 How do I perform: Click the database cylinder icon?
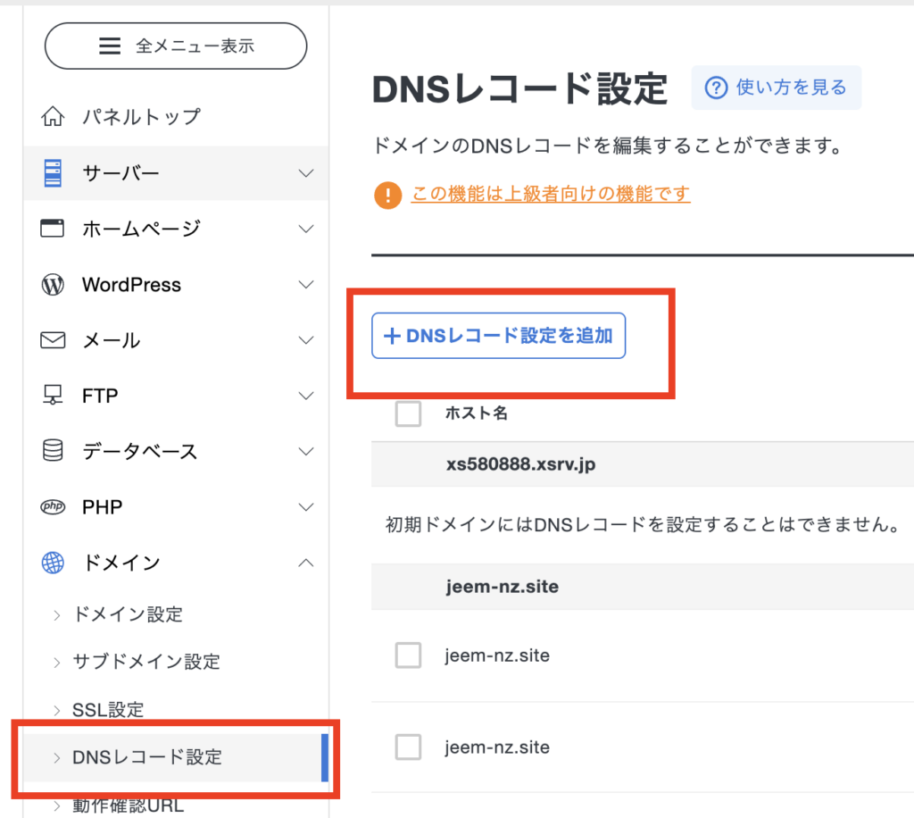(54, 451)
